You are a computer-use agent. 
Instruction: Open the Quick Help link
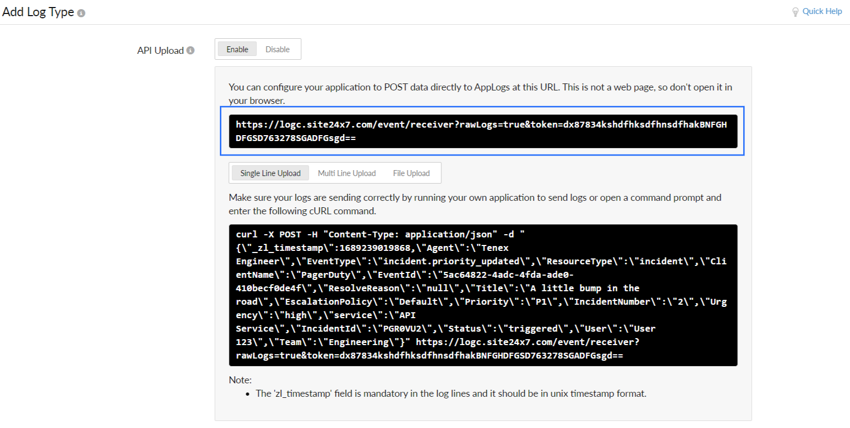[x=821, y=11]
